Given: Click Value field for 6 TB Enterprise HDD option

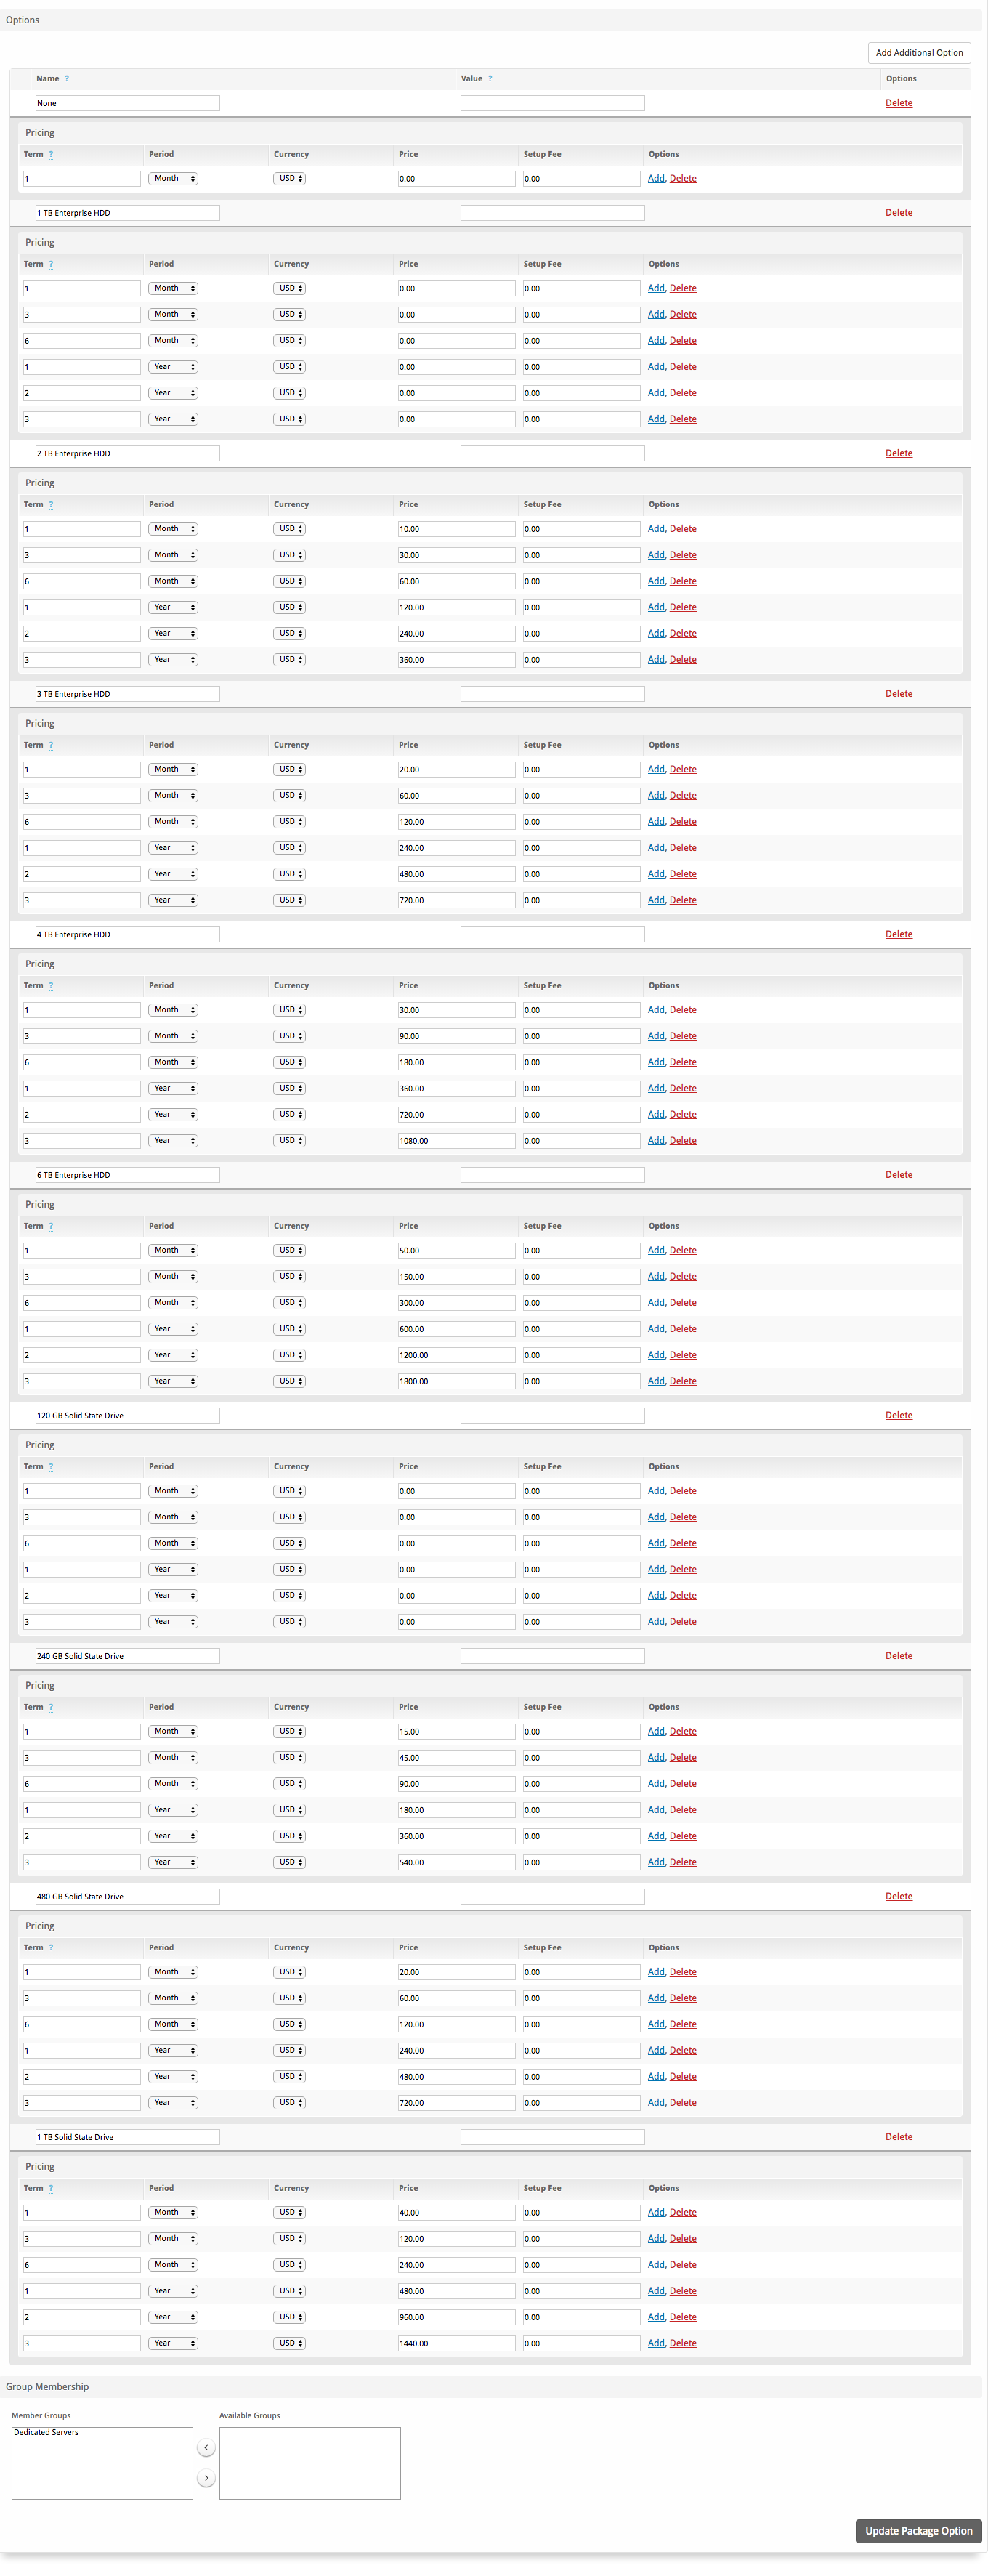Looking at the screenshot, I should pyautogui.click(x=552, y=1175).
